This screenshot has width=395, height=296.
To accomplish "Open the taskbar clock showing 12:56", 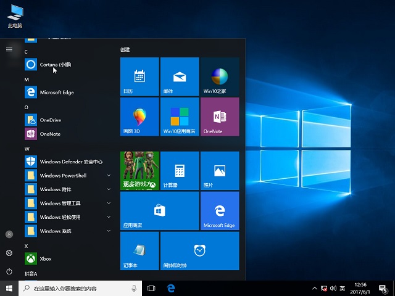I will [360, 289].
